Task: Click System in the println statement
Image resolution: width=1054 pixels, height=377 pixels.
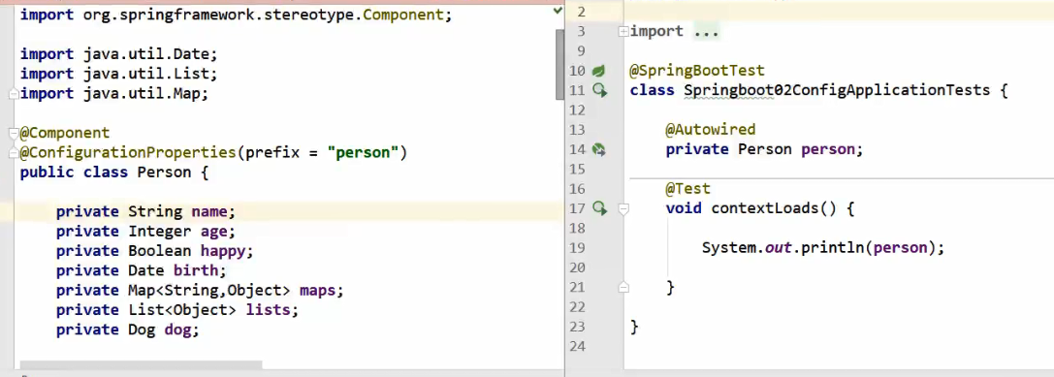Action: pos(728,248)
